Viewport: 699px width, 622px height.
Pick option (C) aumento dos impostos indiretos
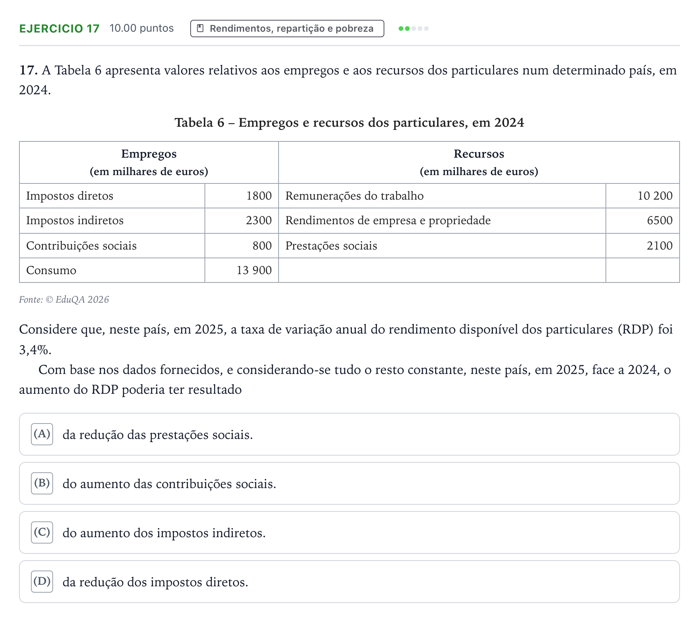click(349, 532)
